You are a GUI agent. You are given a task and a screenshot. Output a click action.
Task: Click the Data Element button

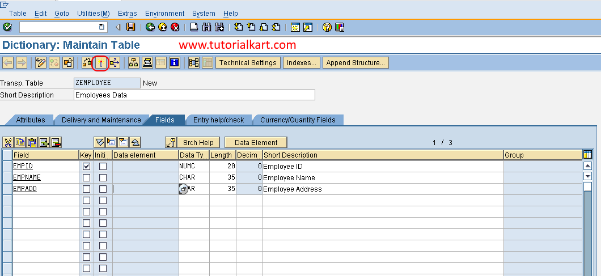click(x=256, y=143)
